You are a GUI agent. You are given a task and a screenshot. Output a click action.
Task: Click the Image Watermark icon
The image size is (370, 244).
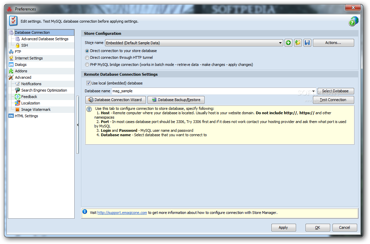[x=18, y=109]
